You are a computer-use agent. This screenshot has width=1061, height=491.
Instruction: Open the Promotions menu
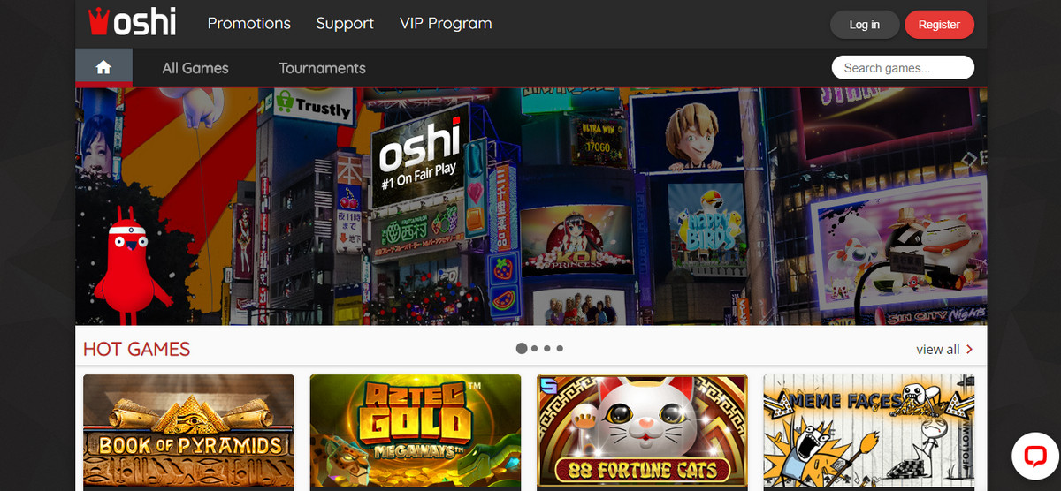[248, 24]
